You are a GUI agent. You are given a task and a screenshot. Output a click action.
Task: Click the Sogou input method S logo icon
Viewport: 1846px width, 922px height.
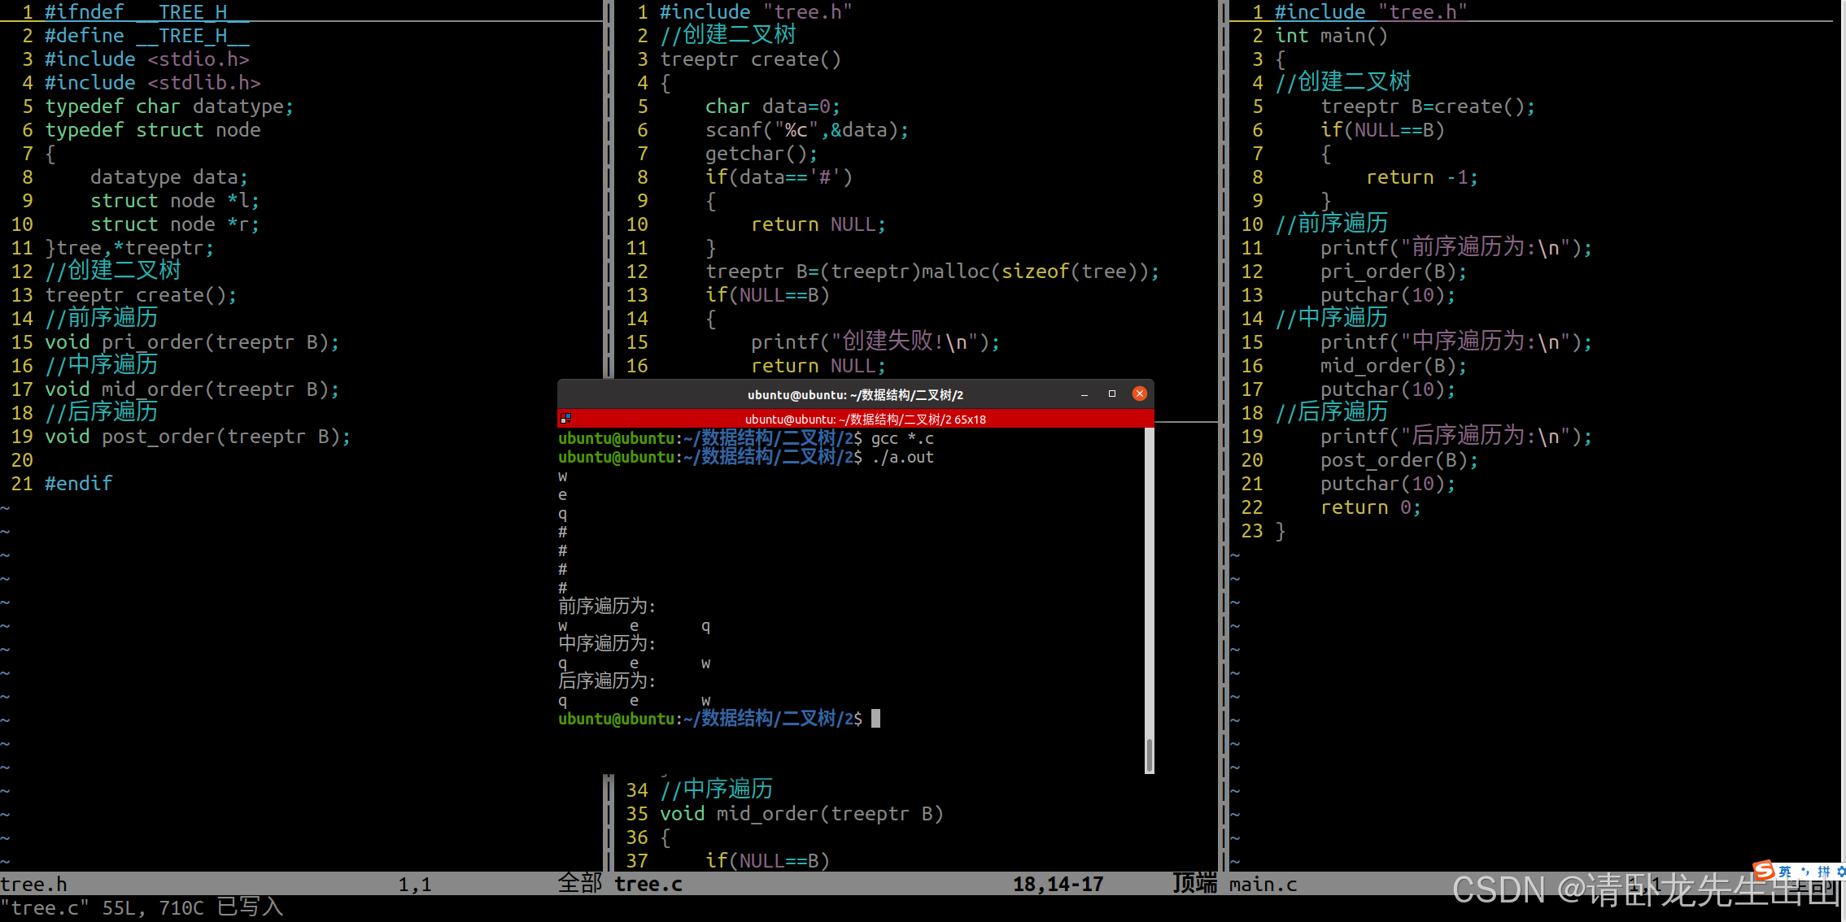pyautogui.click(x=1764, y=871)
